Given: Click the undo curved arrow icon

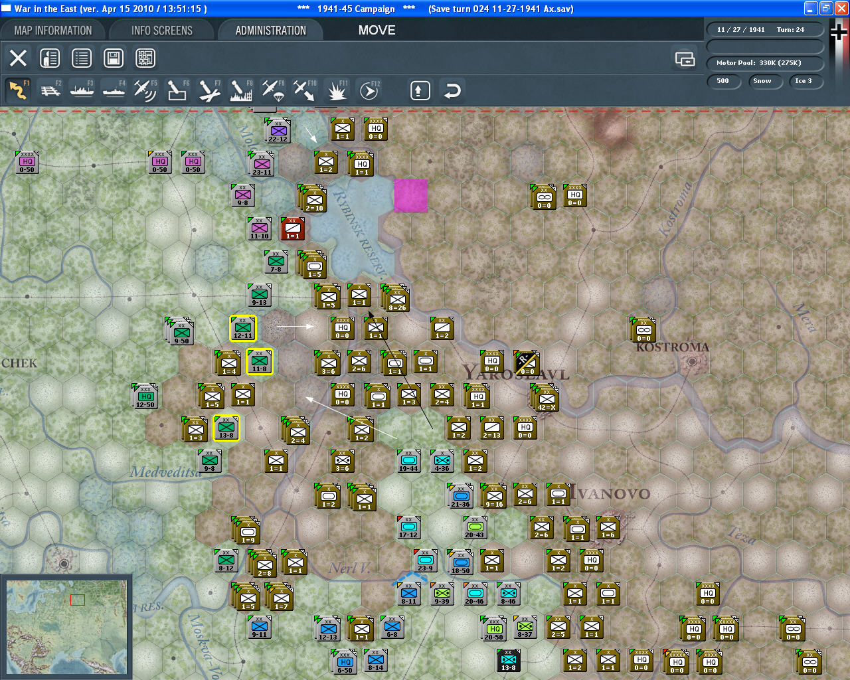Looking at the screenshot, I should tap(452, 90).
